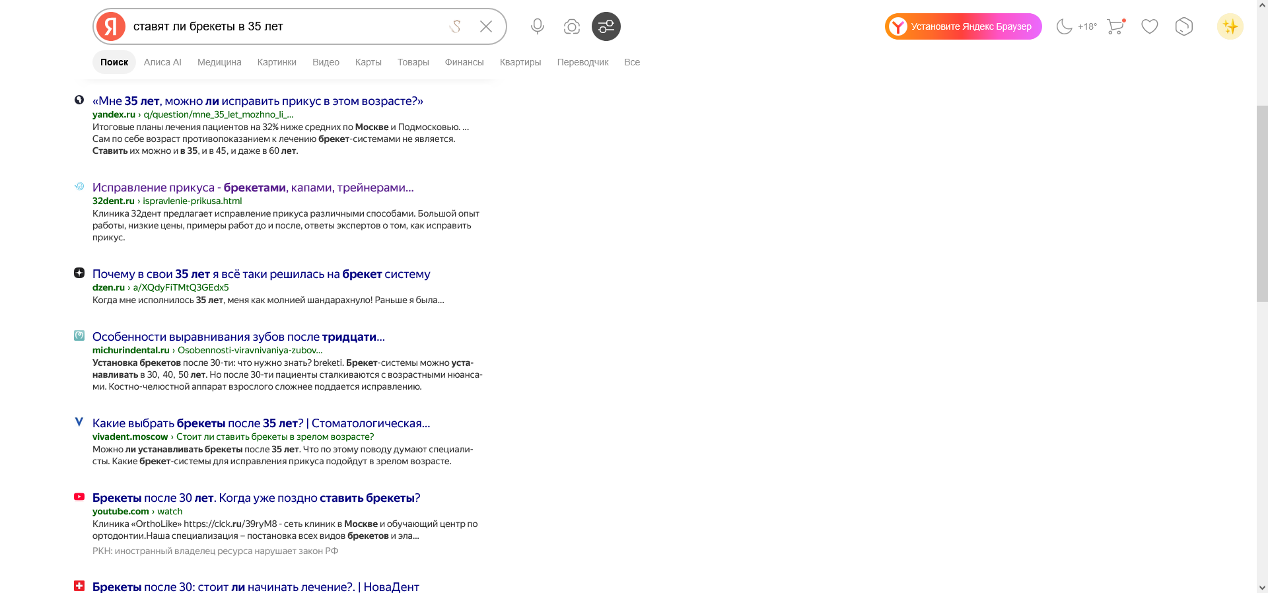The image size is (1268, 593).
Task: Open the Видео tab
Action: [x=326, y=62]
